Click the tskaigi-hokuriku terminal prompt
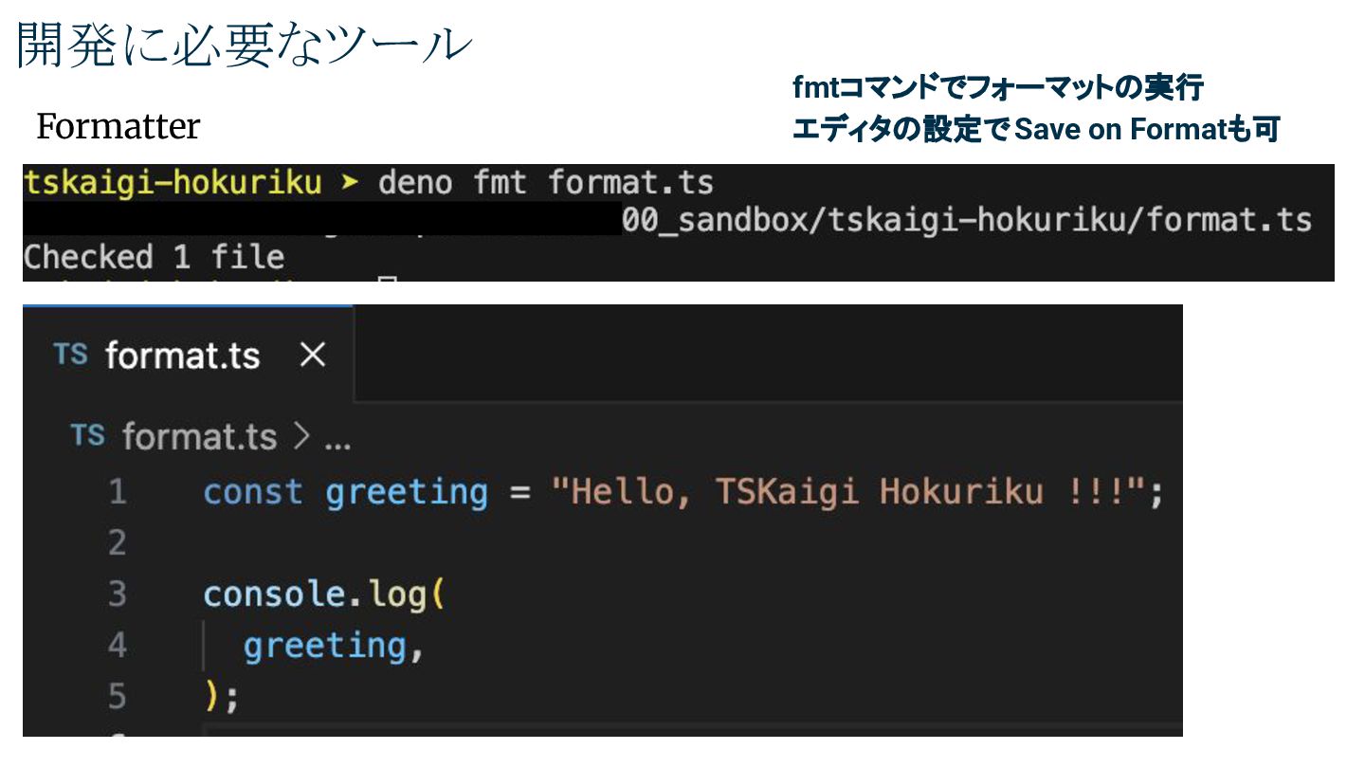This screenshot has height=768, width=1365. [173, 182]
